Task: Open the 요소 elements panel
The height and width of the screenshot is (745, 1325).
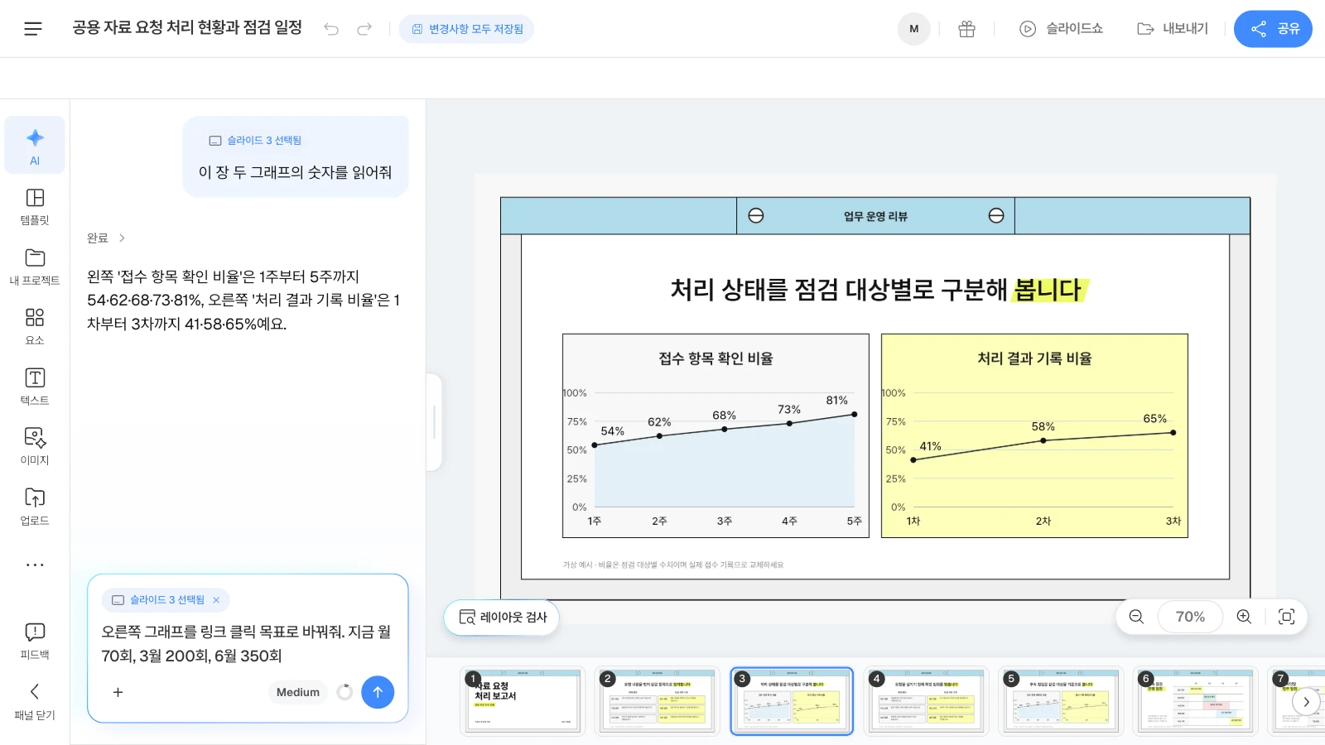Action: (x=35, y=326)
